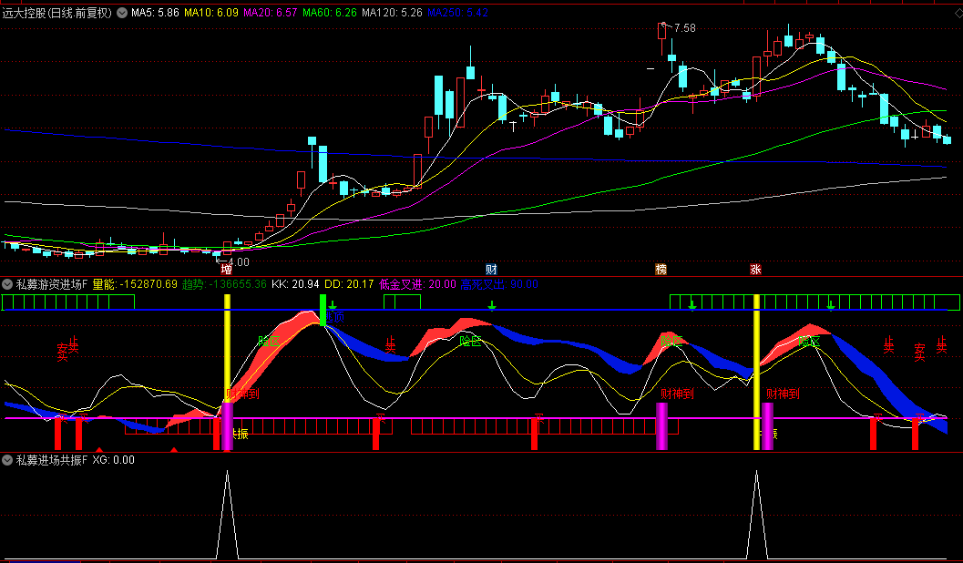Click the 财 event marker icon
The width and height of the screenshot is (963, 563).
[491, 270]
